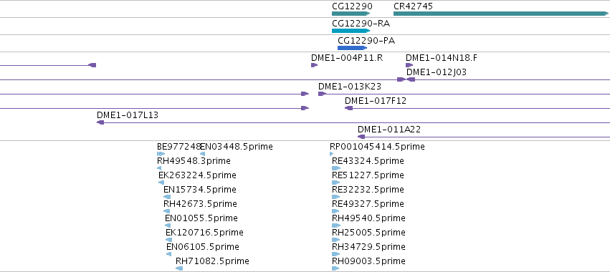
Task: Select the RE43324.5prime EST arrow
Action: [336, 168]
